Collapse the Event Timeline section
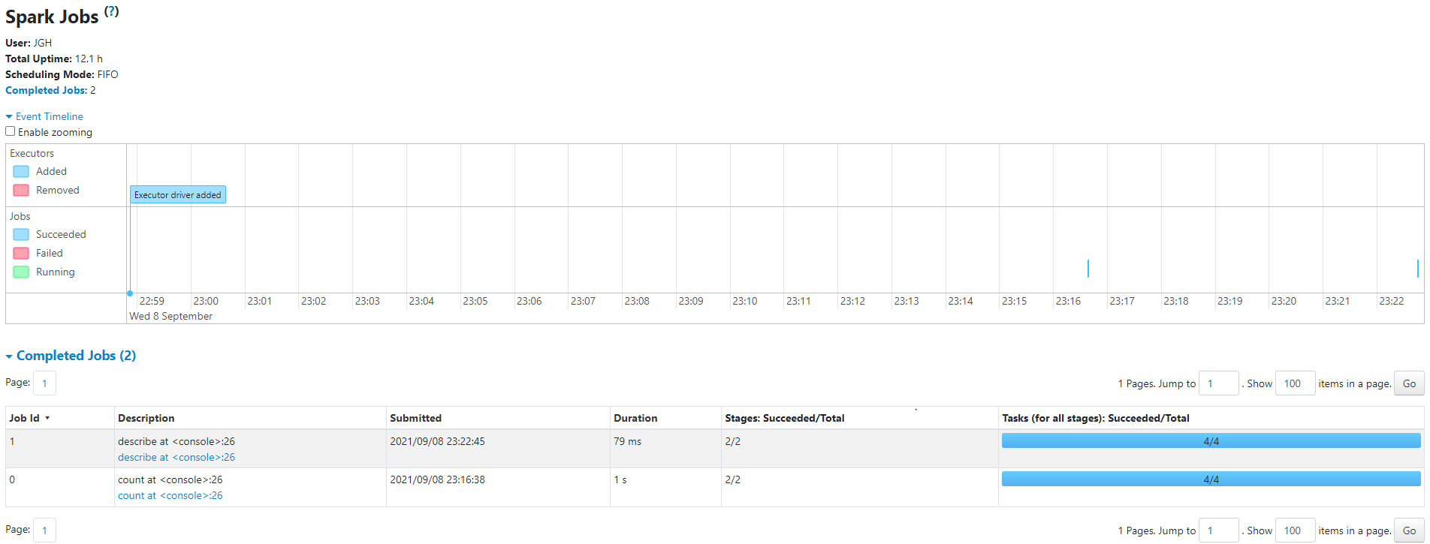The width and height of the screenshot is (1430, 544). (x=44, y=116)
